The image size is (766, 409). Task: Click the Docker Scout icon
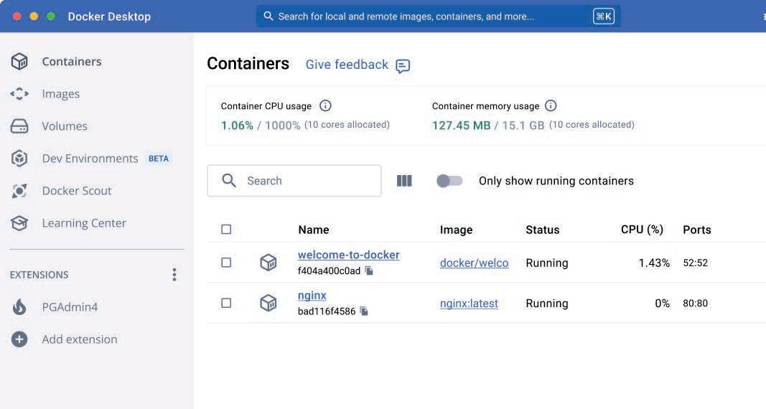(19, 191)
